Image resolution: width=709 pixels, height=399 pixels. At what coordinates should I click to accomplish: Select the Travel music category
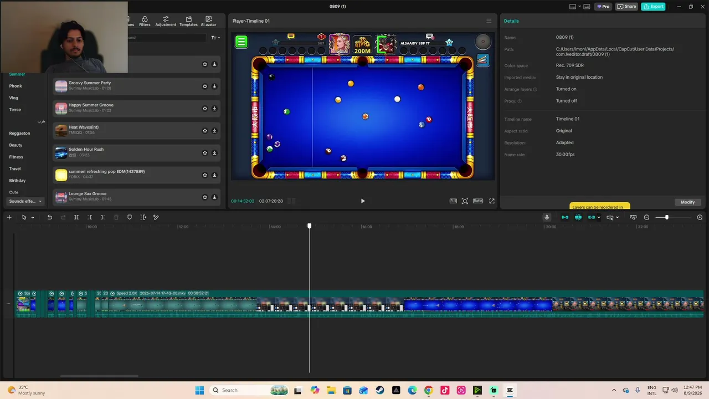coord(15,168)
